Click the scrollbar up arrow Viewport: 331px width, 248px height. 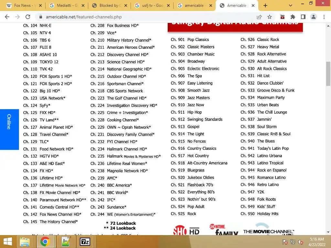(328, 26)
